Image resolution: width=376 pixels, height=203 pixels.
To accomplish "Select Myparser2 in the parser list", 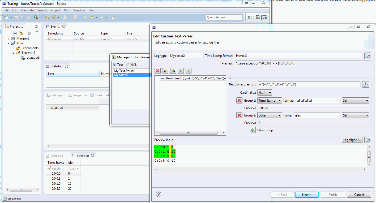I will (131, 75).
